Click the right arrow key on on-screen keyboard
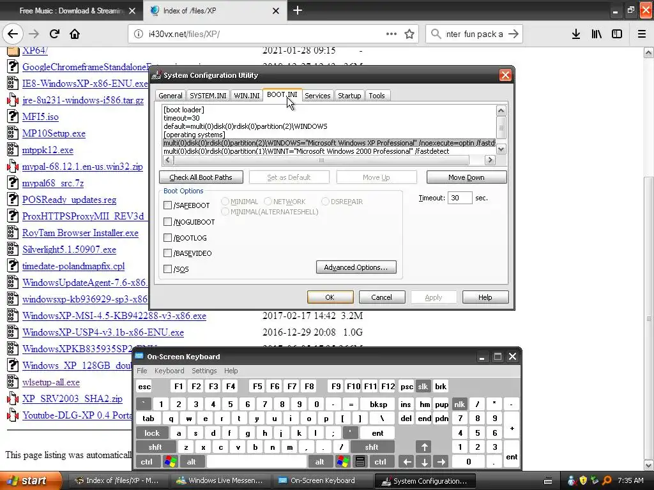This screenshot has width=654, height=490. pyautogui.click(x=441, y=462)
